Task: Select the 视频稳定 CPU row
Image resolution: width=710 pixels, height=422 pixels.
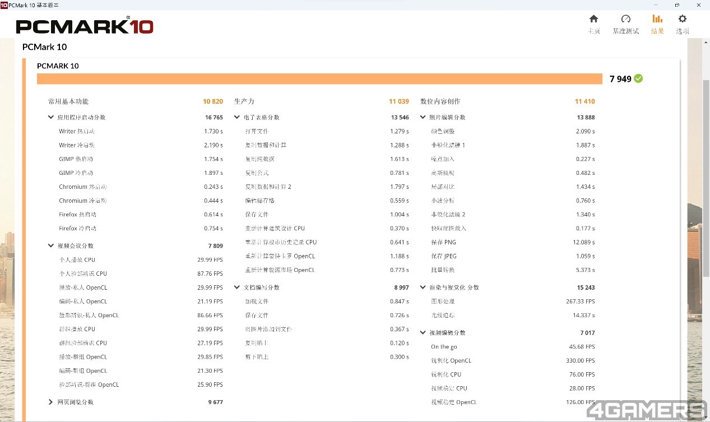Action: [x=513, y=388]
